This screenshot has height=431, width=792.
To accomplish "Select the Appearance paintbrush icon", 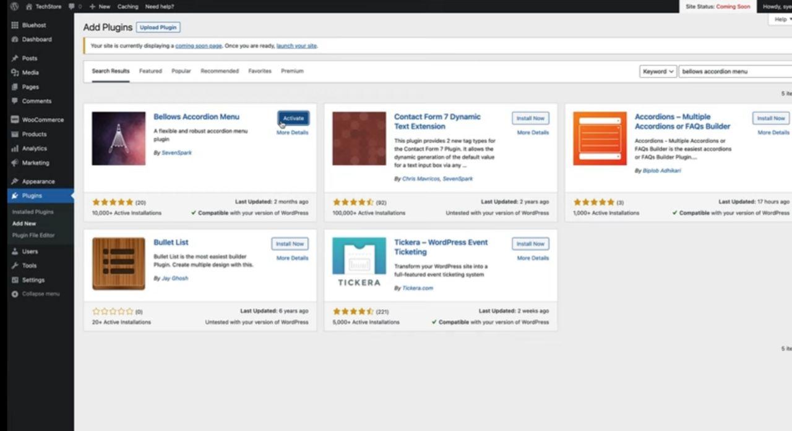I will point(15,181).
